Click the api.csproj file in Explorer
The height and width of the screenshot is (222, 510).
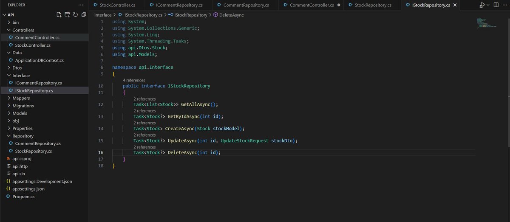coord(22,158)
